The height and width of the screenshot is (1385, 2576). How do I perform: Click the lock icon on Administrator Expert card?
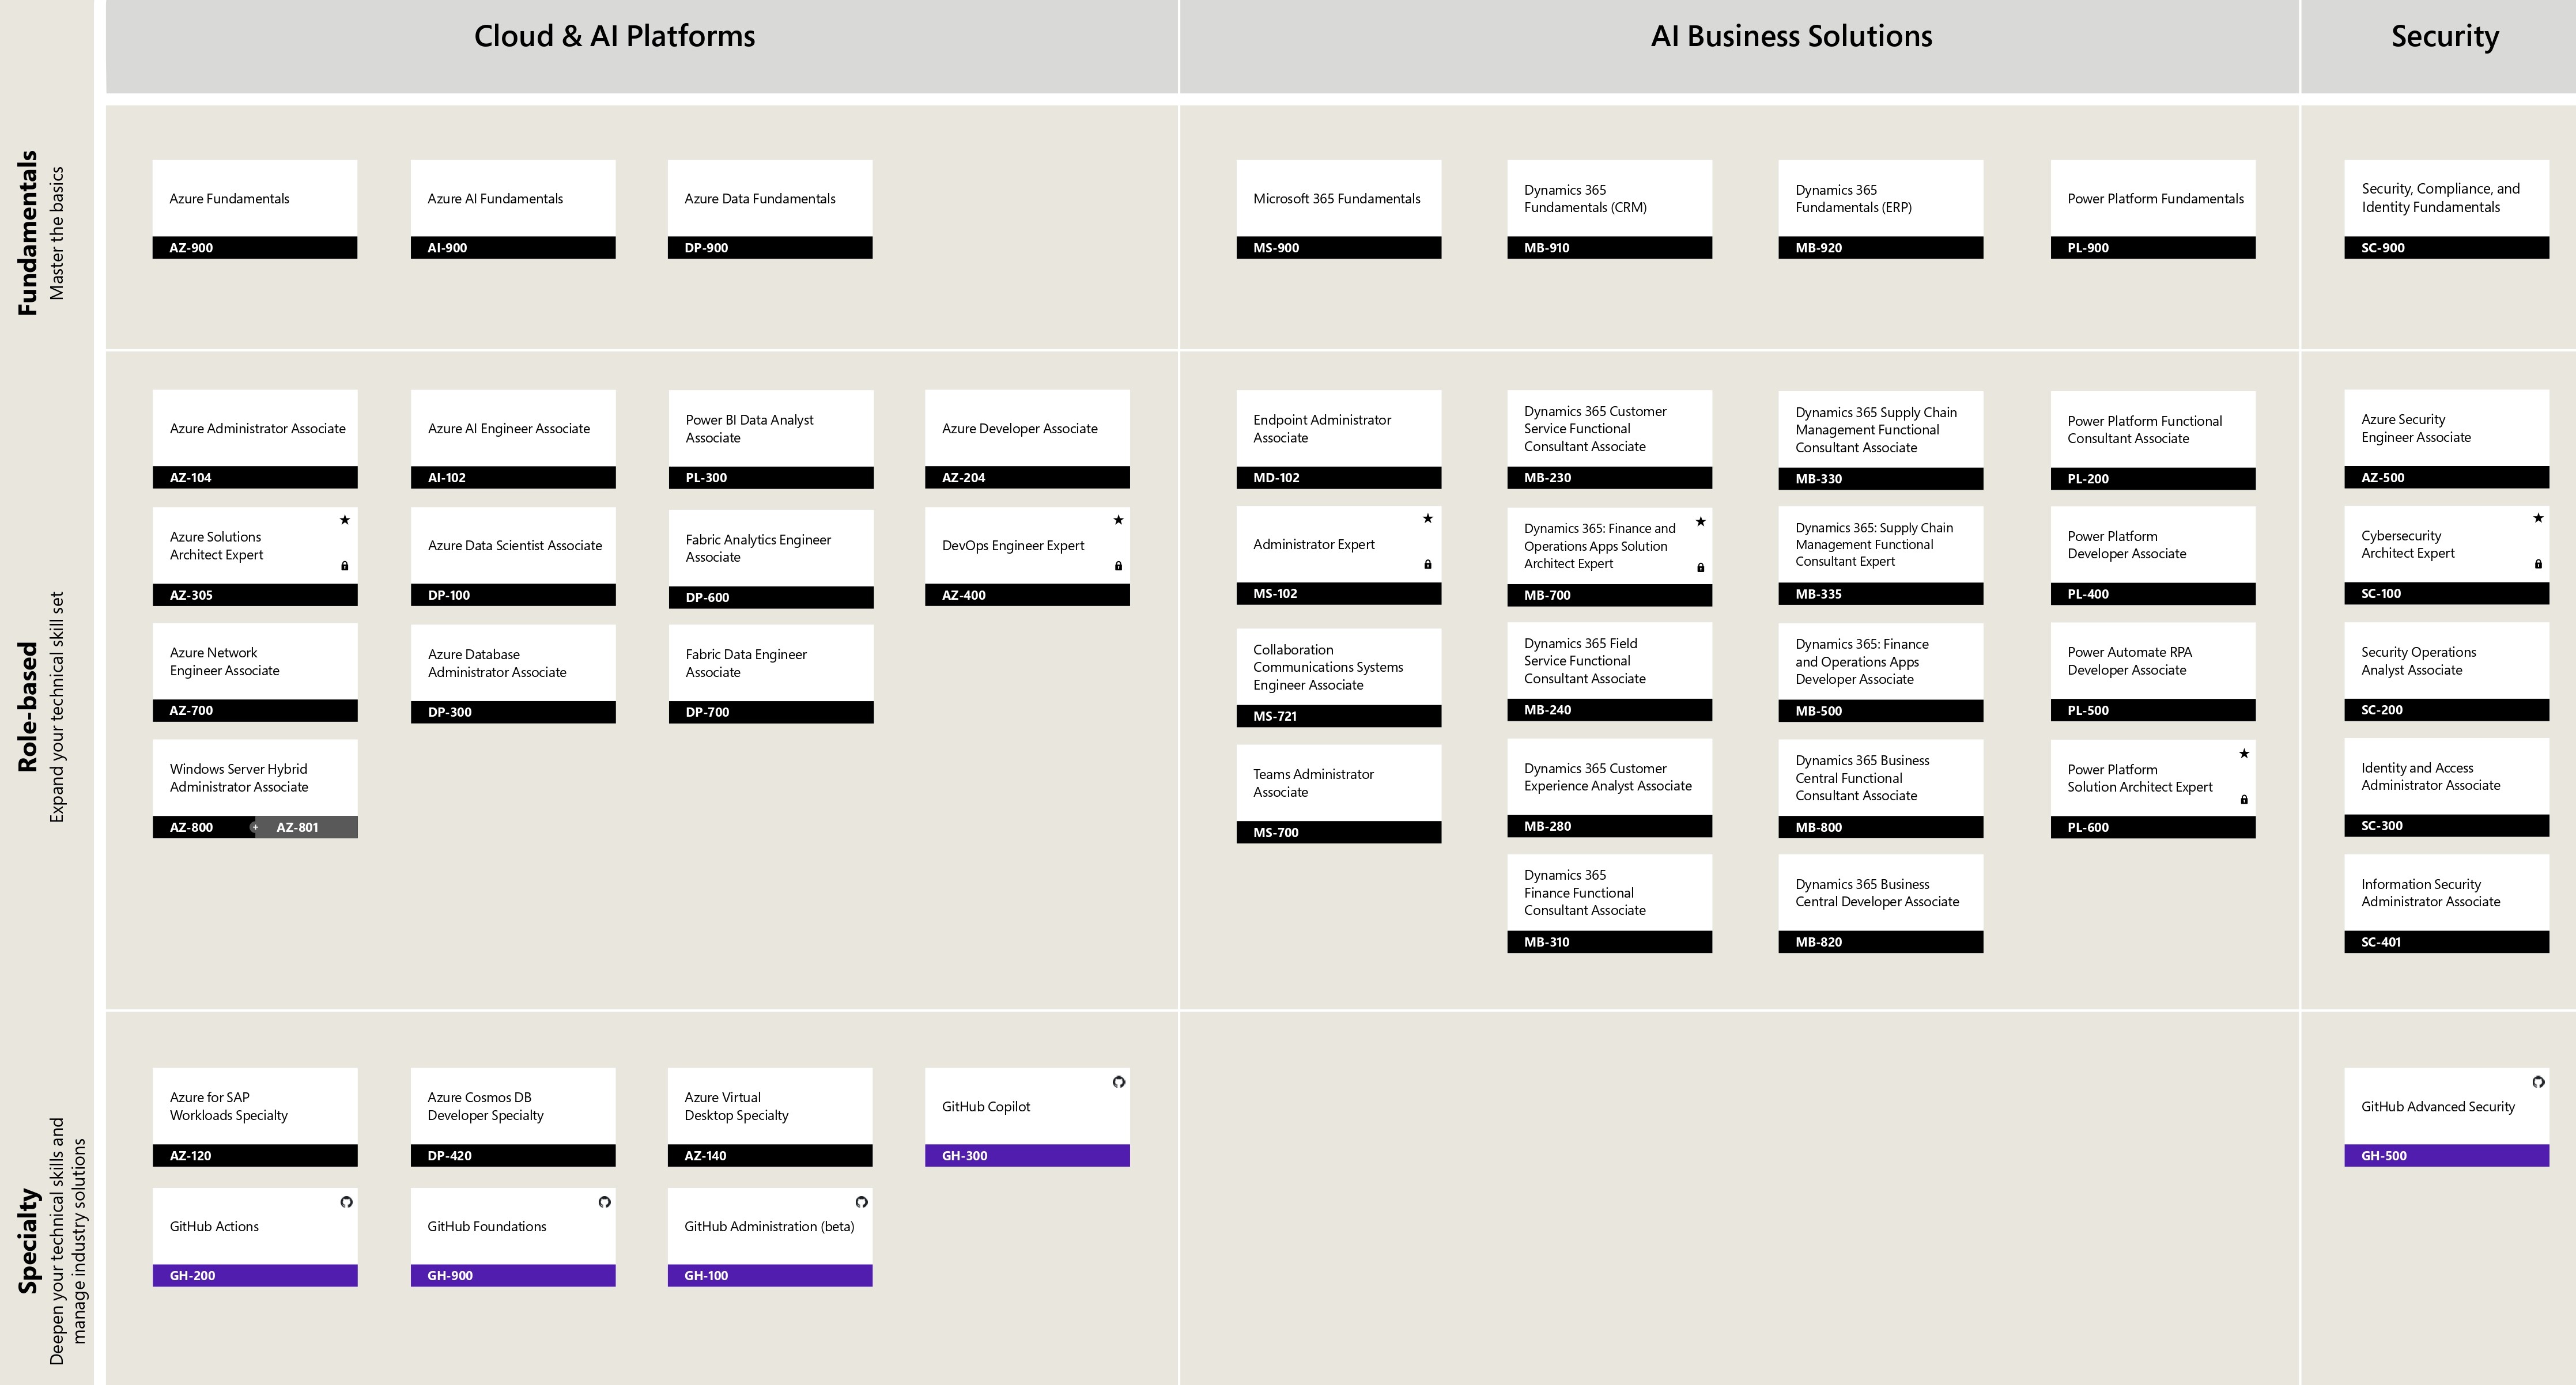click(x=1428, y=565)
